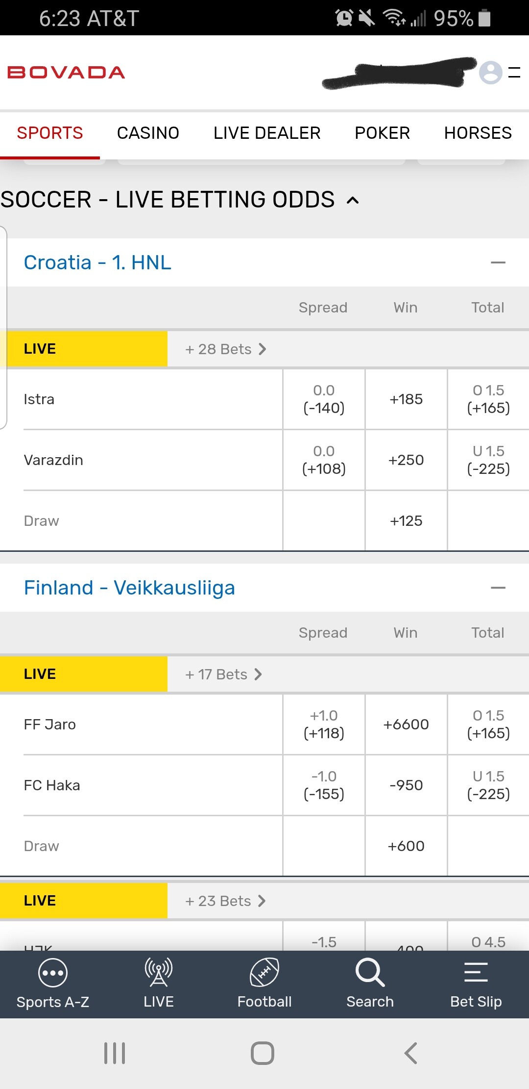Screen dimensions: 529x1089
Task: Collapse the Finland - Veikkausliiga section
Action: 498,588
